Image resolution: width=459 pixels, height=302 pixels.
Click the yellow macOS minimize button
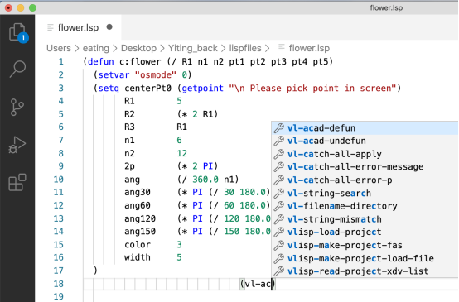(x=21, y=8)
